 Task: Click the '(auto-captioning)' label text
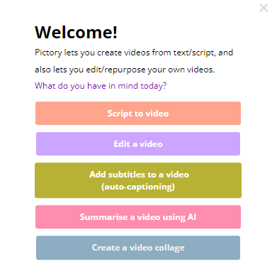(138, 187)
